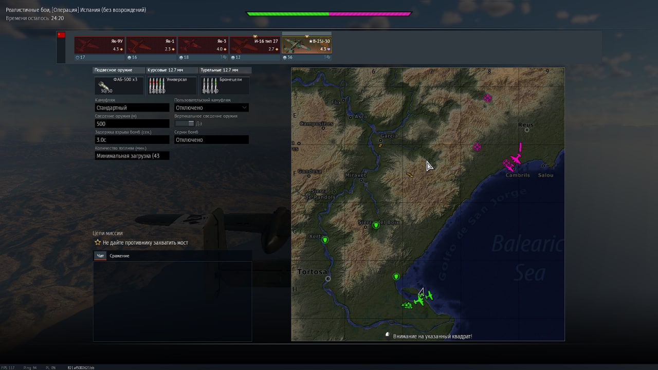Click the Времени осталось 24:20 timer
The image size is (658, 370).
(35, 18)
